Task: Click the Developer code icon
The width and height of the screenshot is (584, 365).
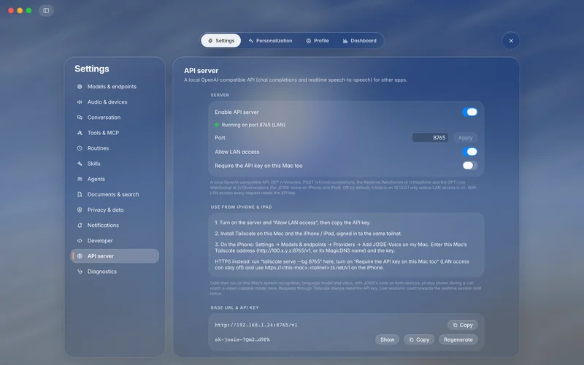Action: [x=80, y=241]
